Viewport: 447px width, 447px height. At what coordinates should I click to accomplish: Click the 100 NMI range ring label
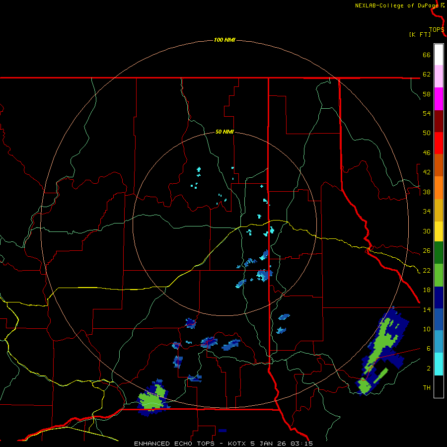coord(224,40)
